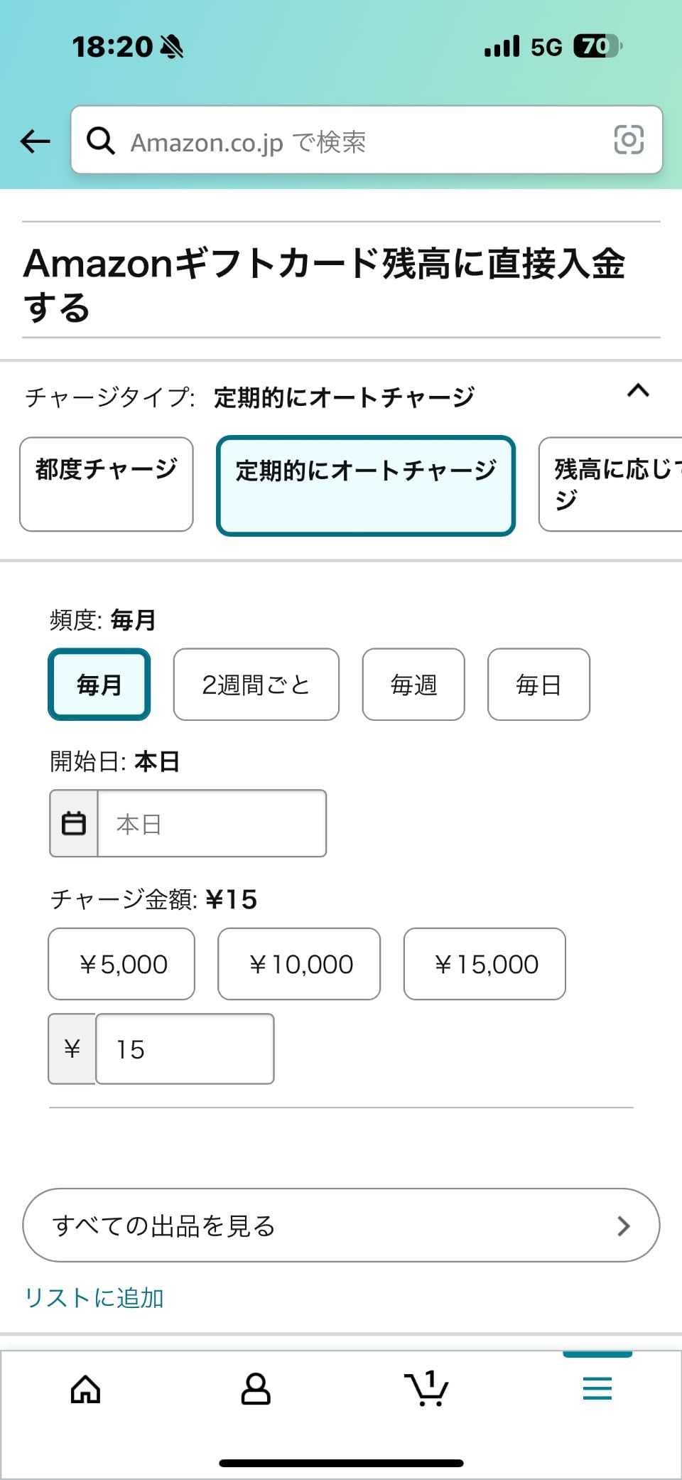Open the profile icon in bottom navigation
682x1480 pixels.
[256, 1389]
